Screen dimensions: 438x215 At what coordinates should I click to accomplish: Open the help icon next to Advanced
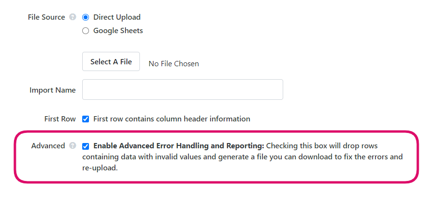(73, 145)
